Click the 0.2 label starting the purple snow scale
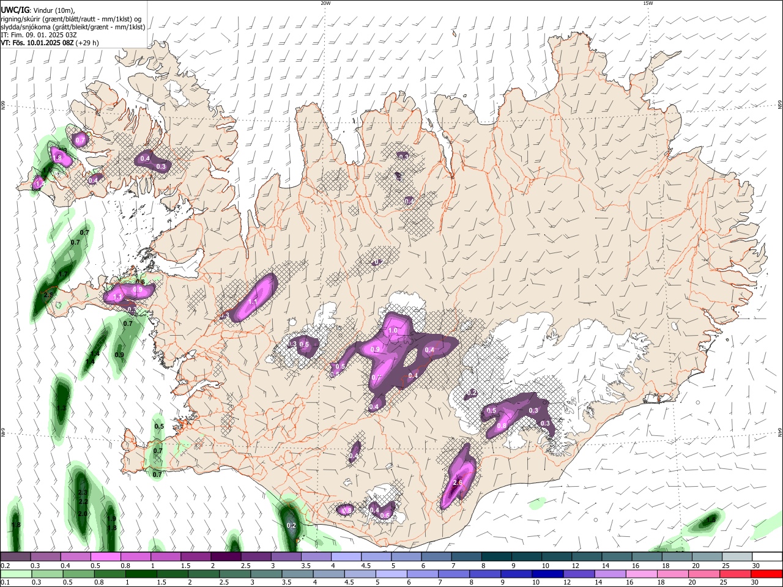The width and height of the screenshot is (783, 587). pyautogui.click(x=5, y=566)
